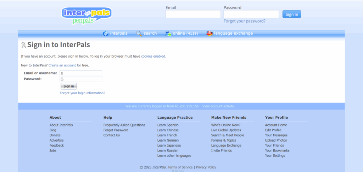Open Who's Online Now? link
This screenshot has width=363, height=172.
[x=226, y=125]
